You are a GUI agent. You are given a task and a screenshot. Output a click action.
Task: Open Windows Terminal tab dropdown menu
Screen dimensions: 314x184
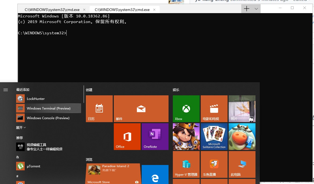click(x=256, y=9)
